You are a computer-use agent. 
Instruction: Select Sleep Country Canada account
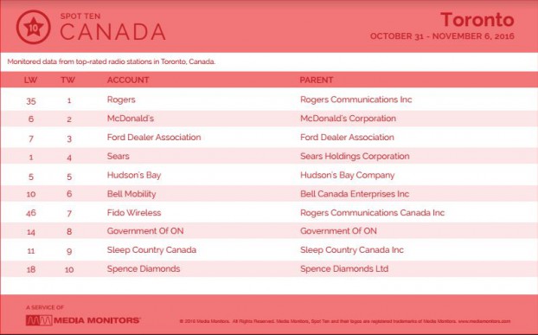pos(151,250)
